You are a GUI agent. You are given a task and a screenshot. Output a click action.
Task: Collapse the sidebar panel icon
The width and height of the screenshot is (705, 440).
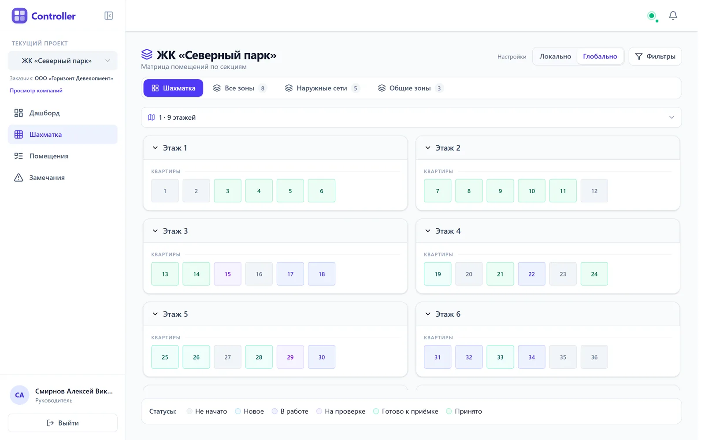pyautogui.click(x=108, y=16)
